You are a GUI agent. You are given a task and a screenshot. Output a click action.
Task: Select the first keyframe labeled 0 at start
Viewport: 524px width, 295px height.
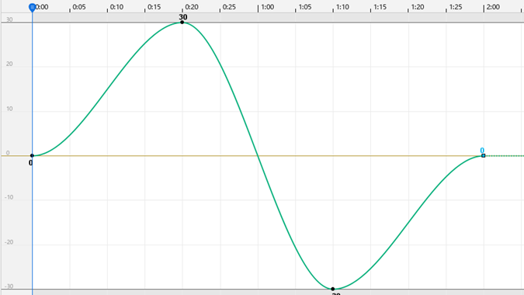32,156
